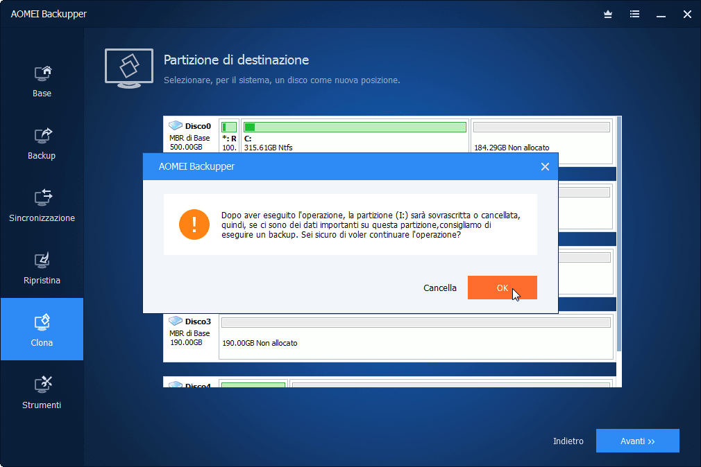
Task: Click the AOMEI Backupper title text
Action: [x=49, y=14]
